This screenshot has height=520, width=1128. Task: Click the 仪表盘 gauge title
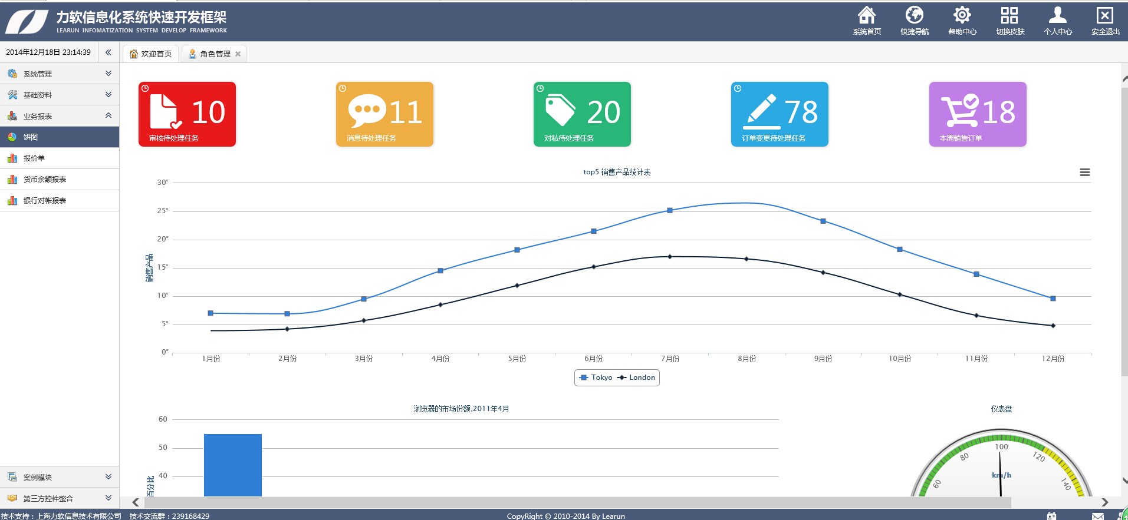(1001, 409)
